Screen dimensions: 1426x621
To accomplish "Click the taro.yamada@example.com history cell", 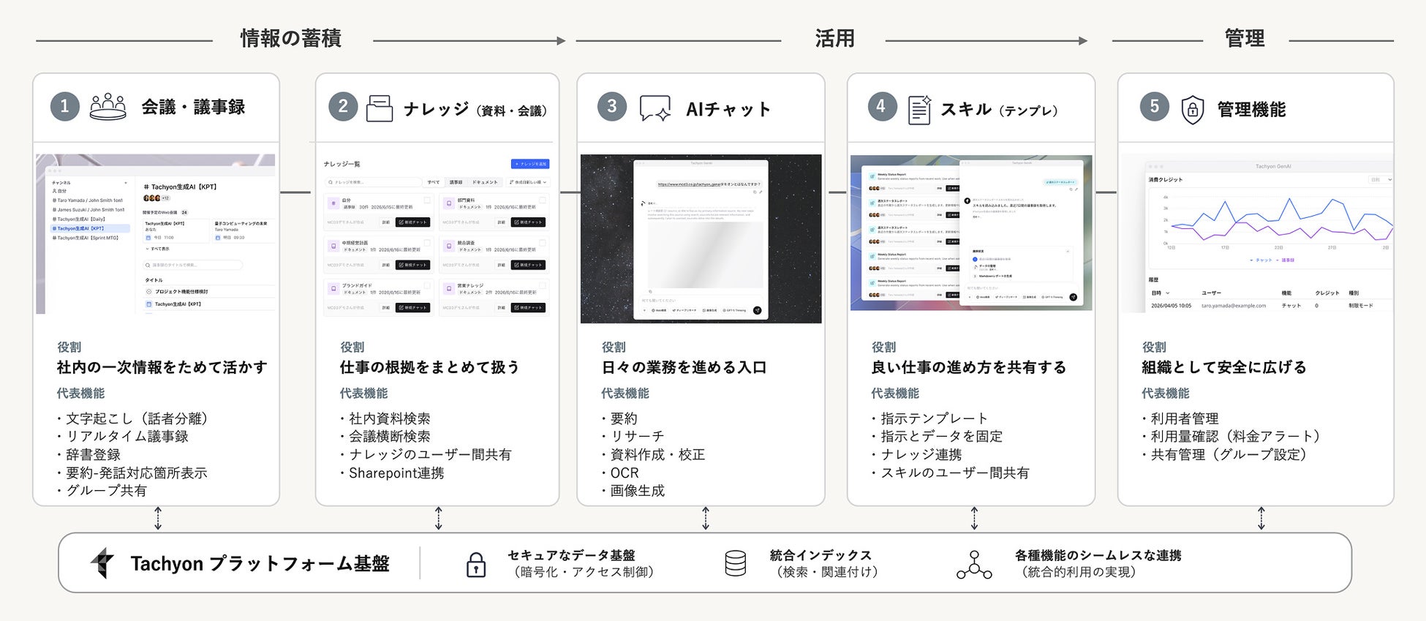I will pyautogui.click(x=1234, y=306).
